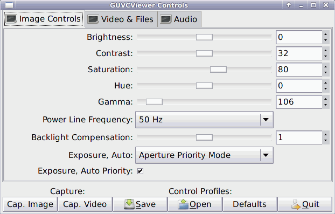Open the Audio tab
335x214 pixels.
179,19
